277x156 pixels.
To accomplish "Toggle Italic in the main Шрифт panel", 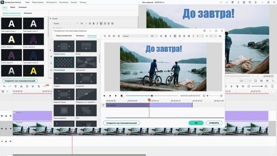I will coord(97,23).
